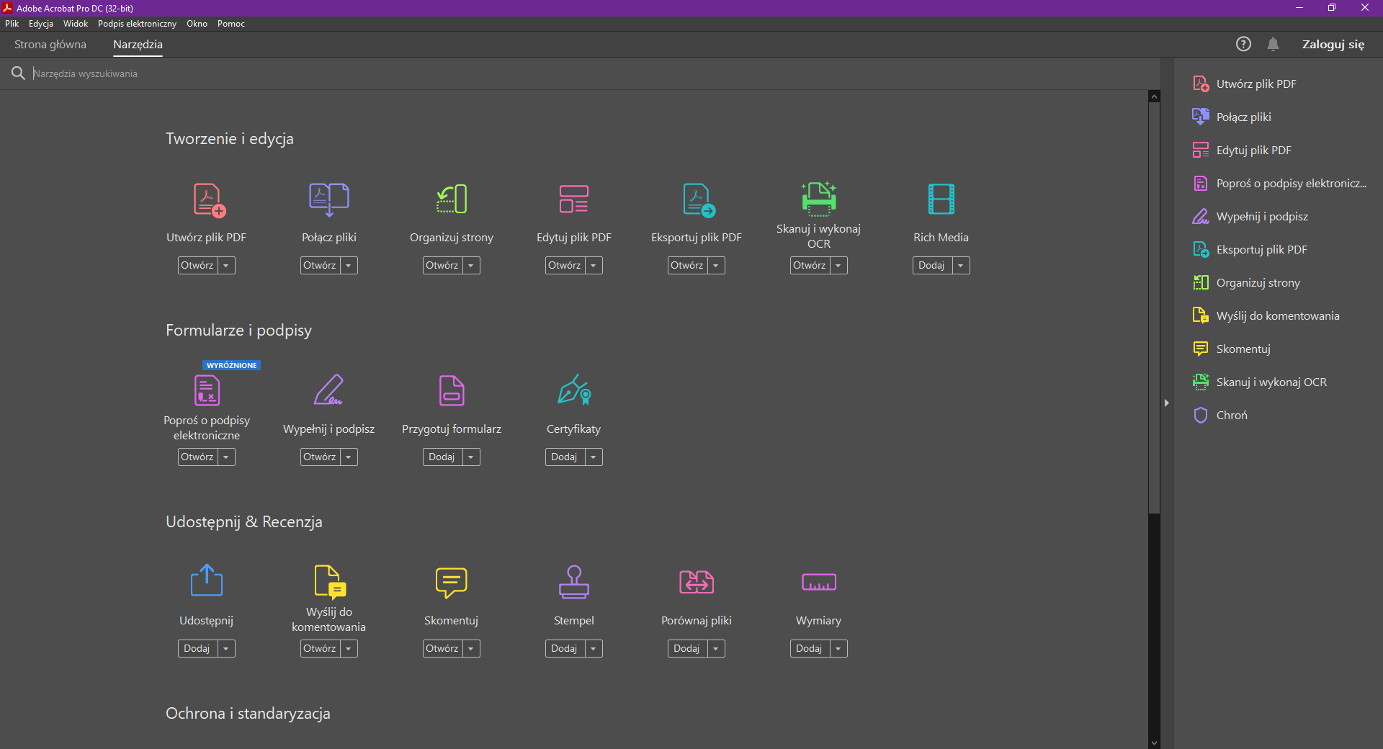Click the Porównaj pliki icon

coord(697,582)
